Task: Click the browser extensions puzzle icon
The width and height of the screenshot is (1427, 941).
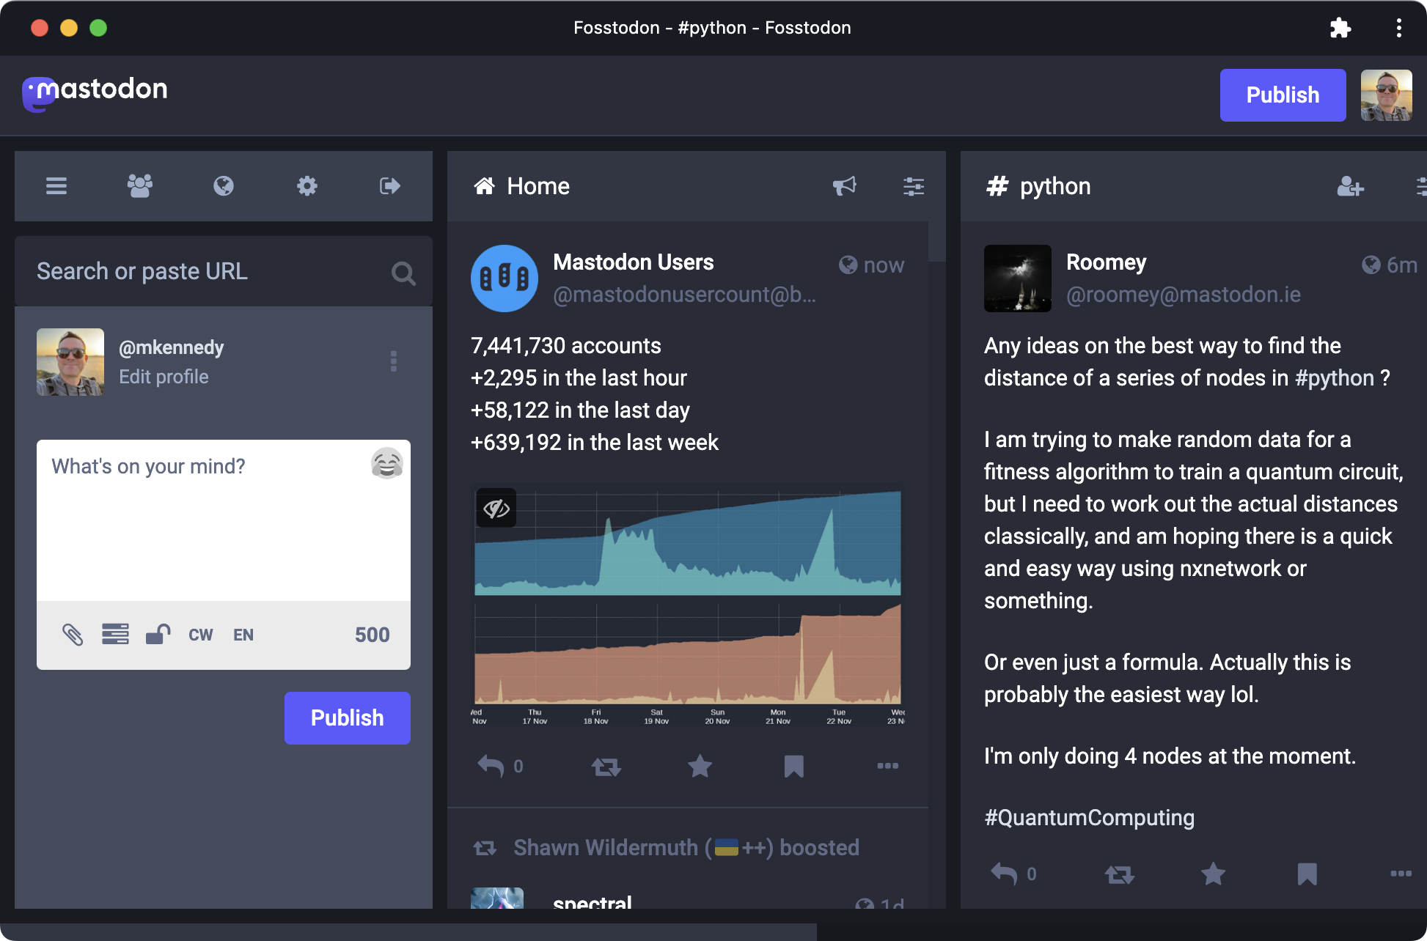Action: pyautogui.click(x=1340, y=28)
